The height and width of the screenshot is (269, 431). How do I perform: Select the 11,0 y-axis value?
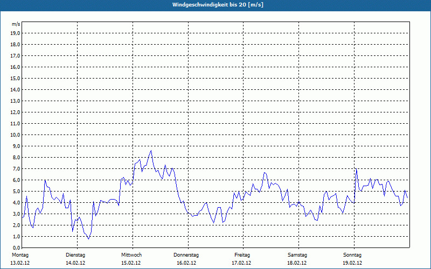(x=16, y=124)
